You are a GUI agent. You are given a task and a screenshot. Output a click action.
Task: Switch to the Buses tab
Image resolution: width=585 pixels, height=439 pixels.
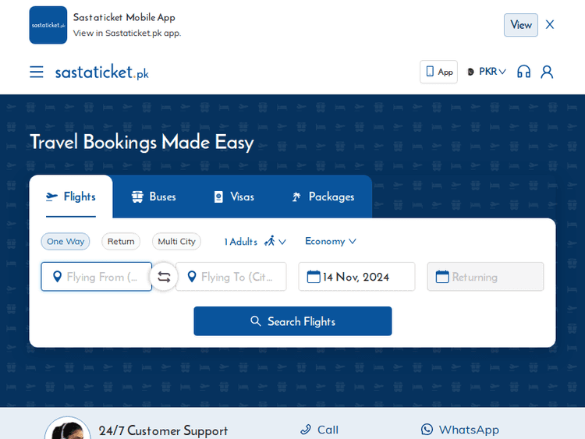(154, 197)
